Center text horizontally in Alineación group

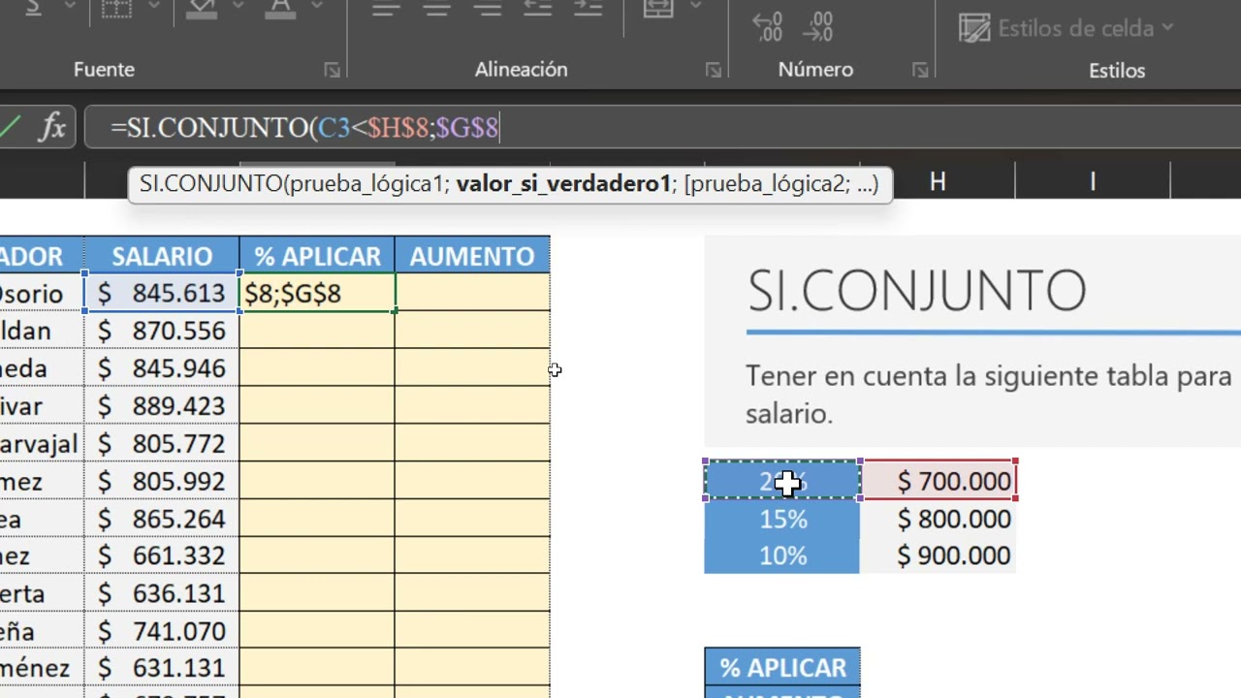click(436, 8)
